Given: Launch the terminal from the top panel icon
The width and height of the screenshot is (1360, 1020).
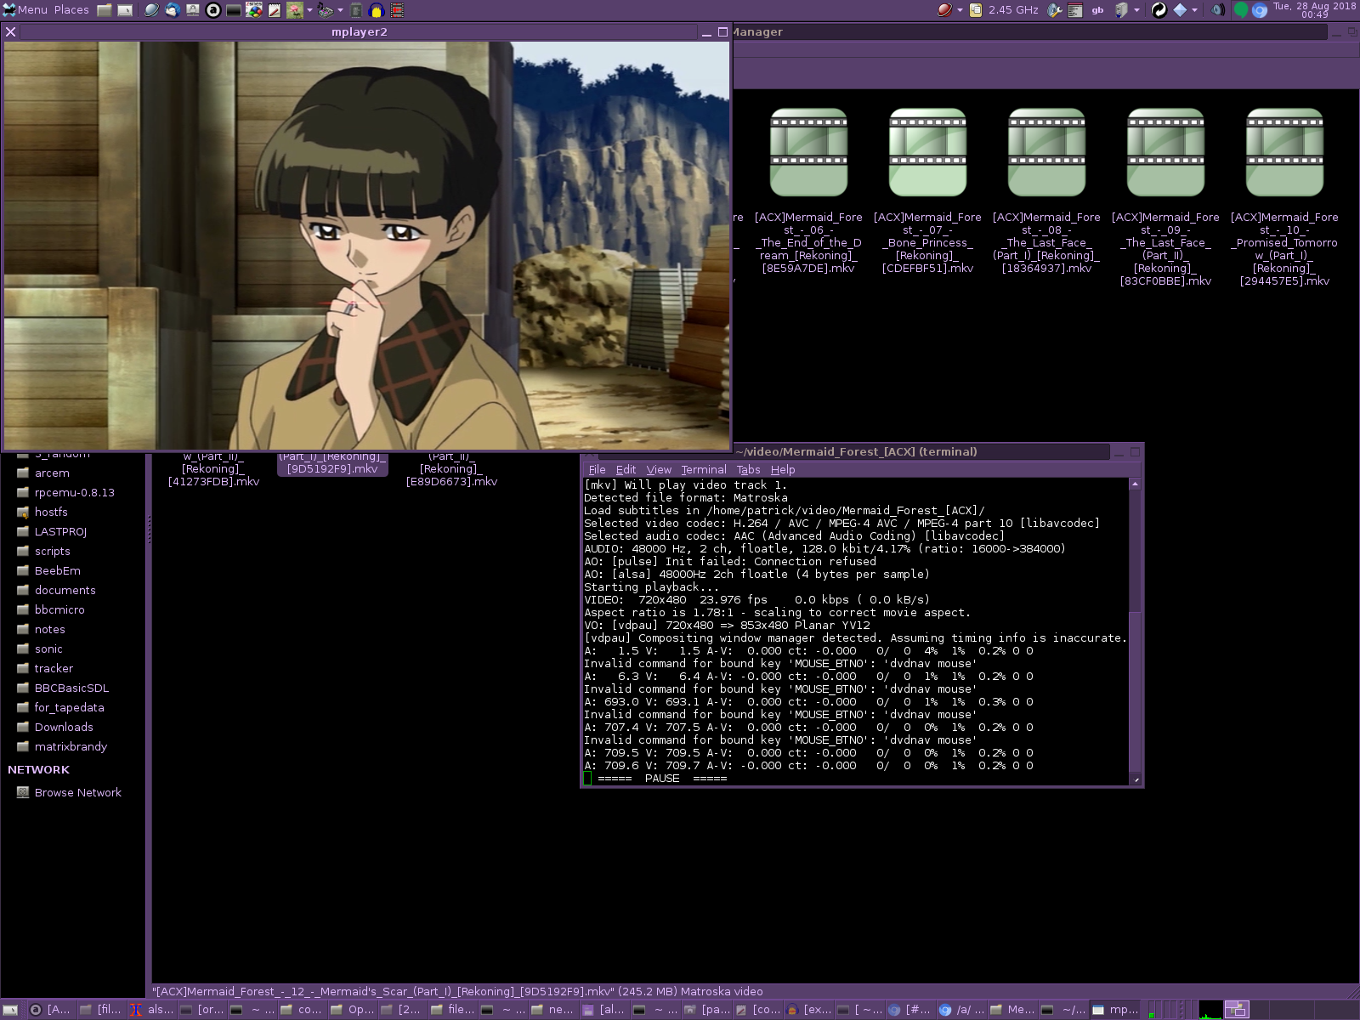Looking at the screenshot, I should pyautogui.click(x=125, y=10).
